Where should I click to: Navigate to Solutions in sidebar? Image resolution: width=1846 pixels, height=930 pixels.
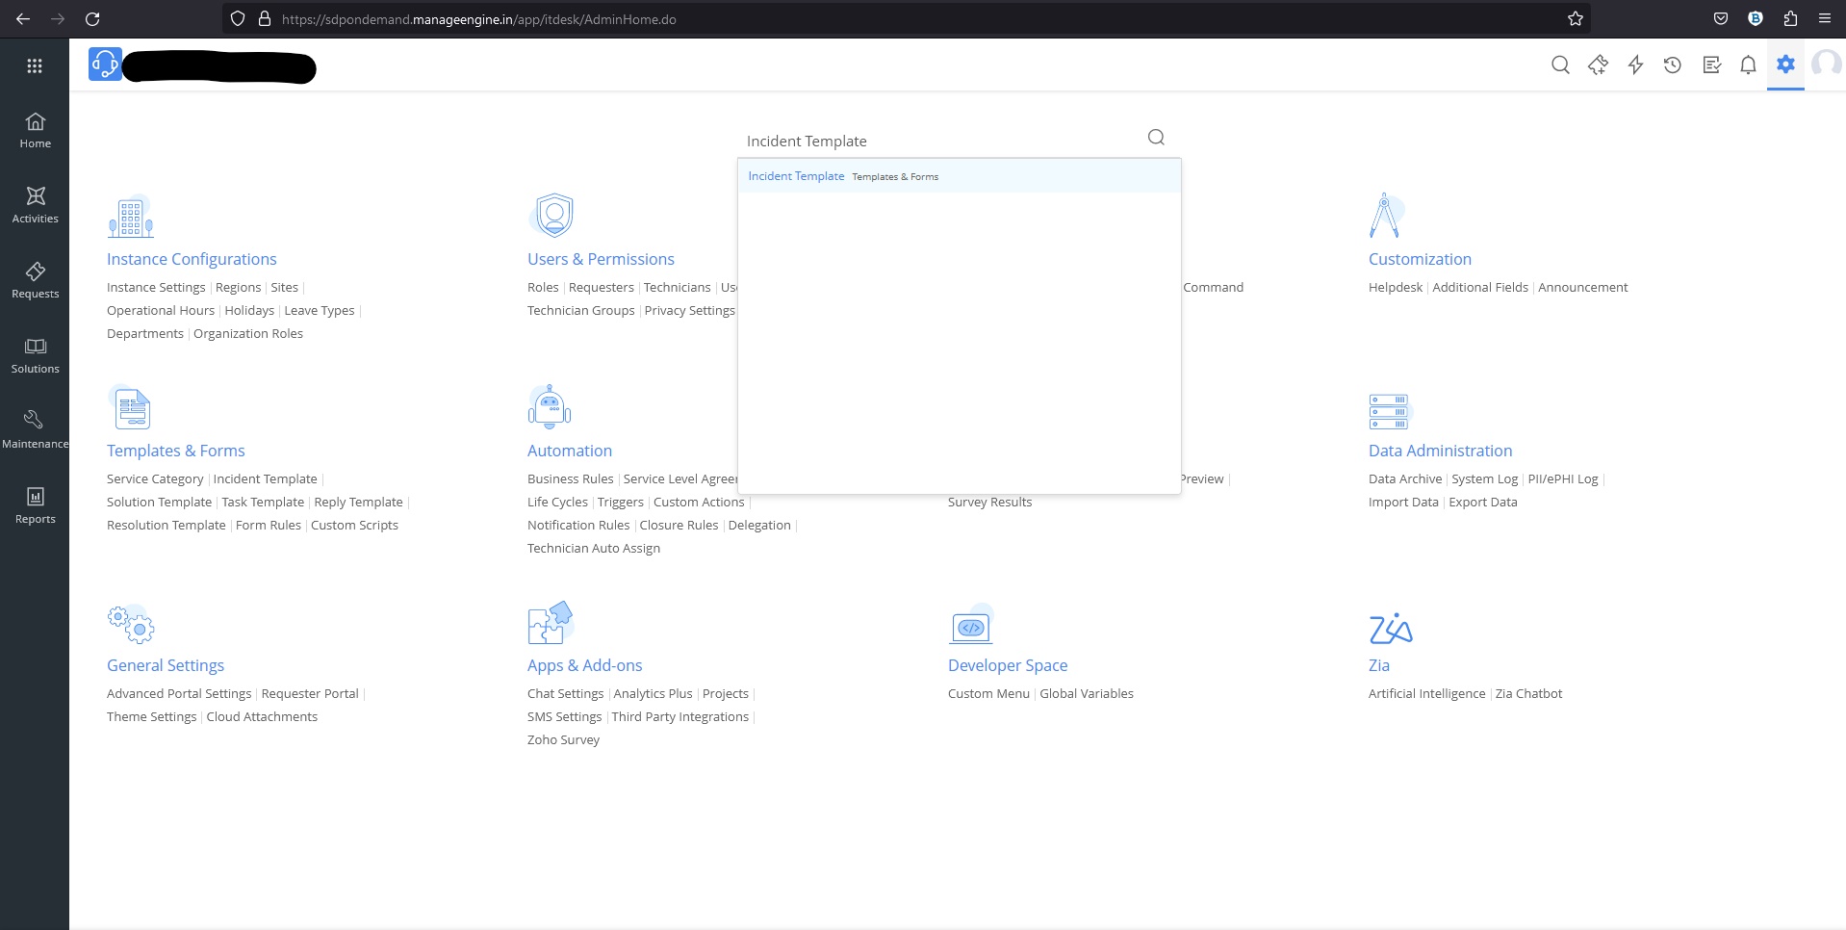(x=35, y=355)
